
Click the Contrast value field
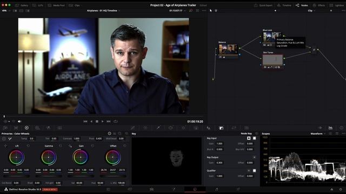[77, 139]
